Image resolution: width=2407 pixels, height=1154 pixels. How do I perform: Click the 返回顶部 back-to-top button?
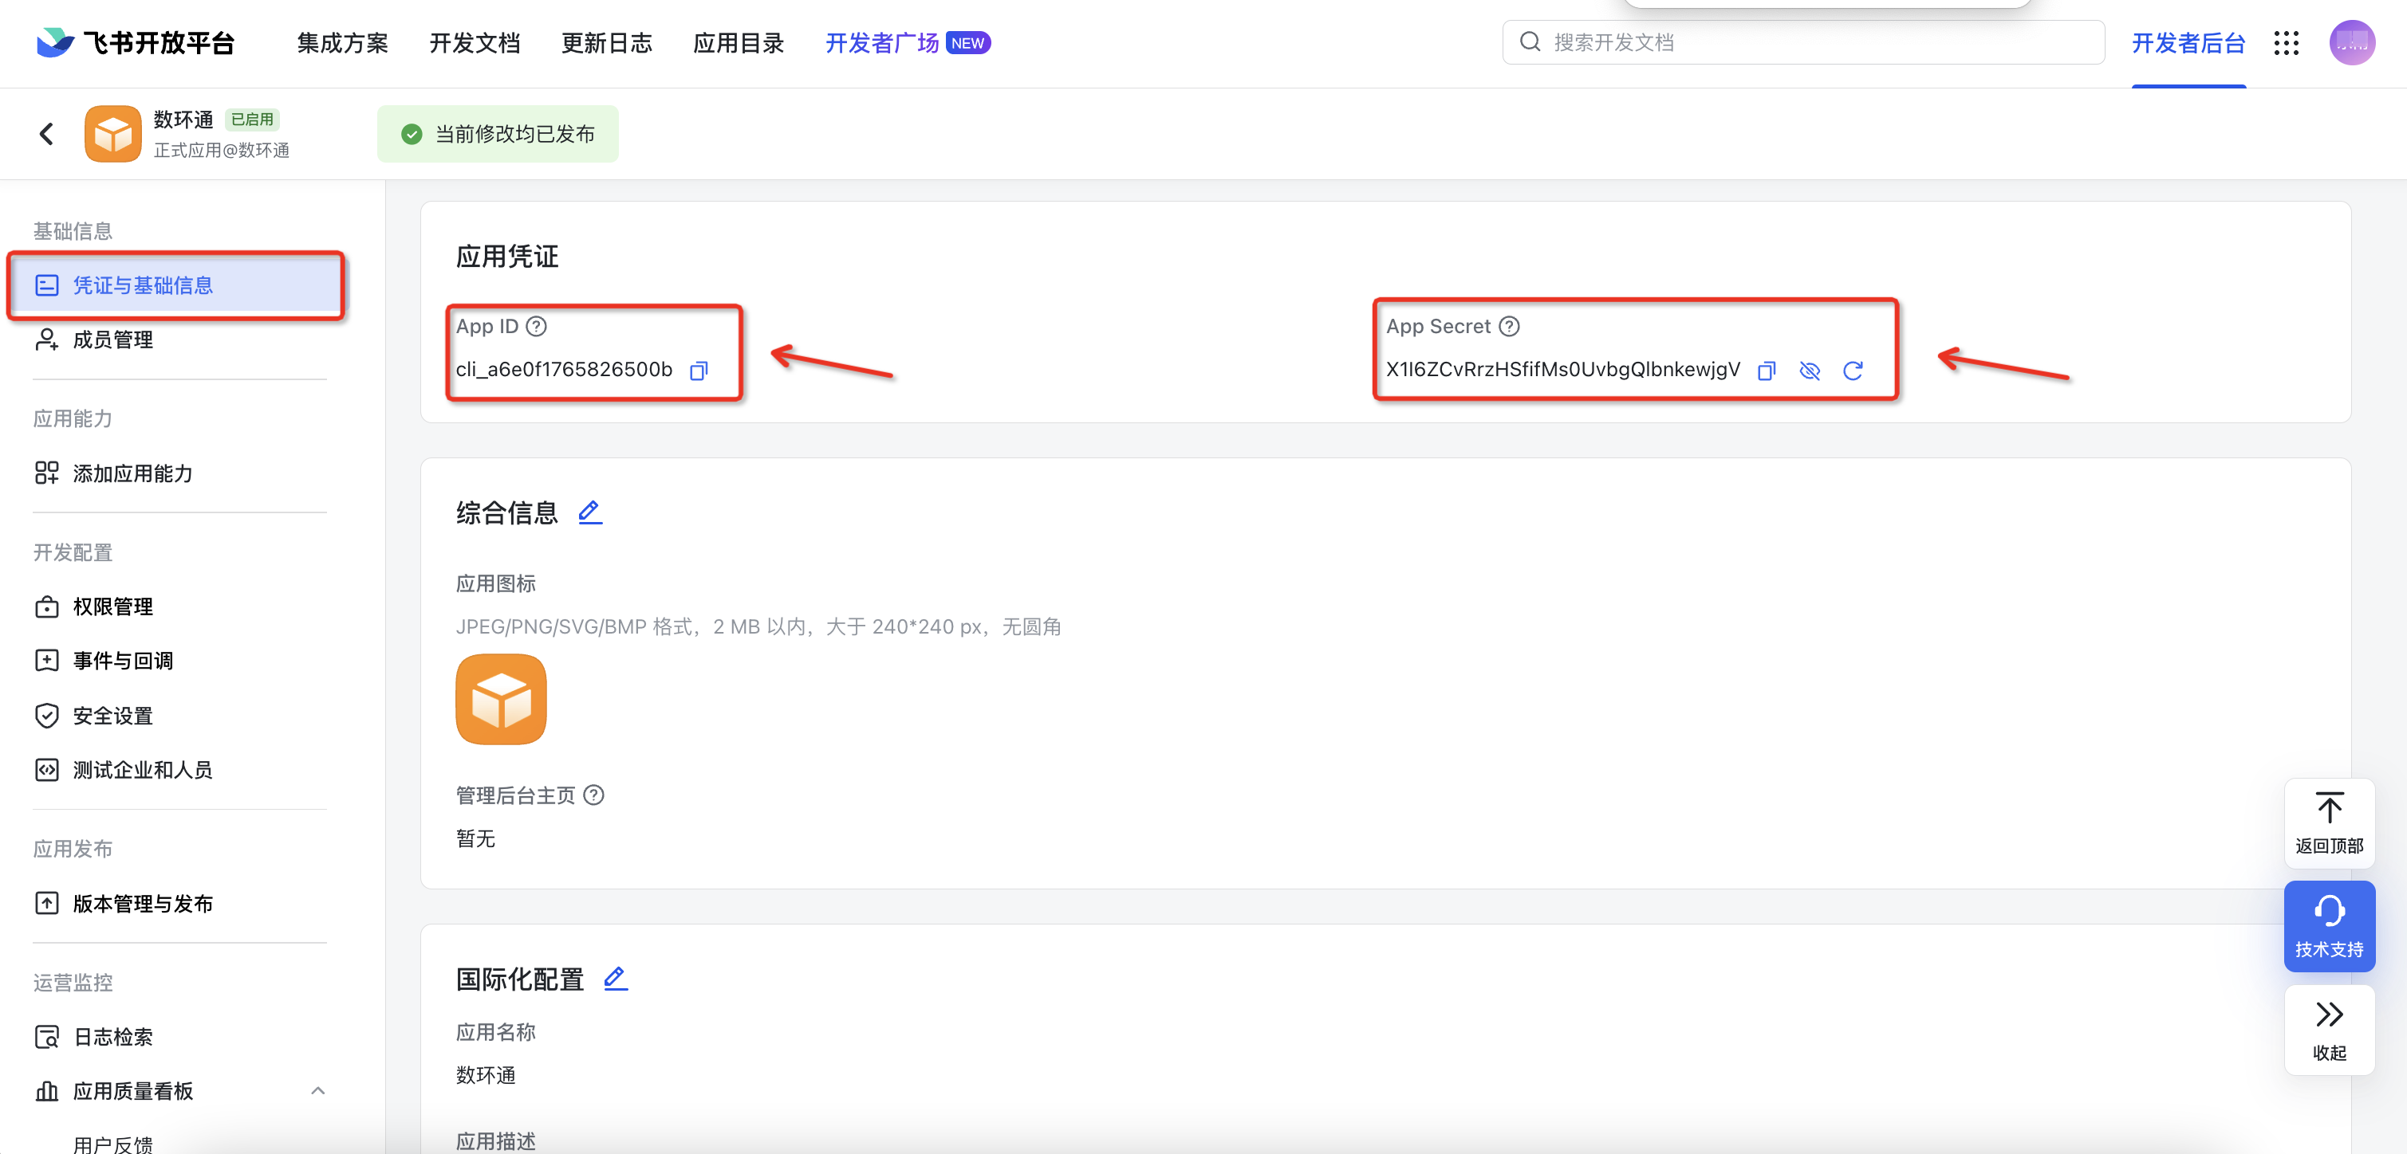(2329, 823)
